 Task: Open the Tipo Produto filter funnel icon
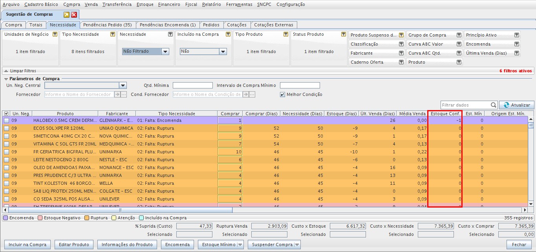(286, 34)
